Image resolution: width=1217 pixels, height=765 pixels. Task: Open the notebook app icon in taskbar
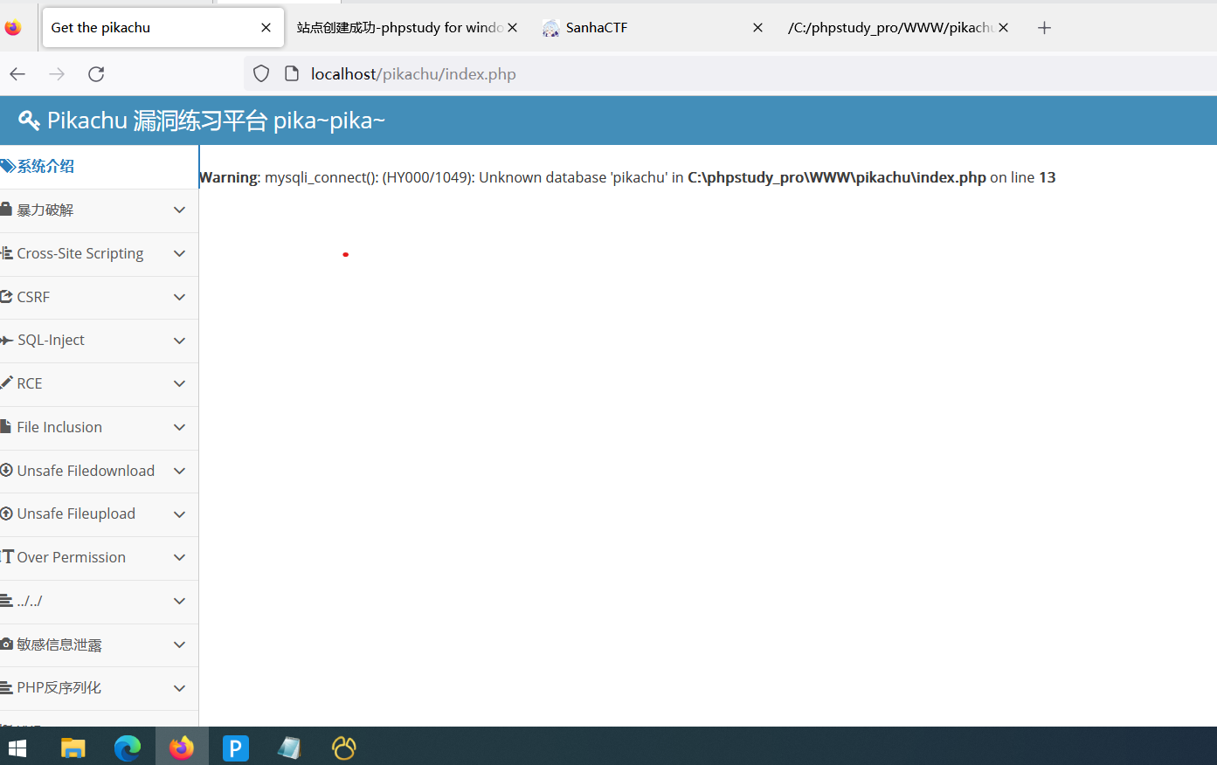point(289,748)
